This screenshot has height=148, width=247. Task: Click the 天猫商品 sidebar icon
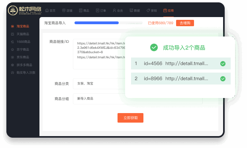(12, 34)
